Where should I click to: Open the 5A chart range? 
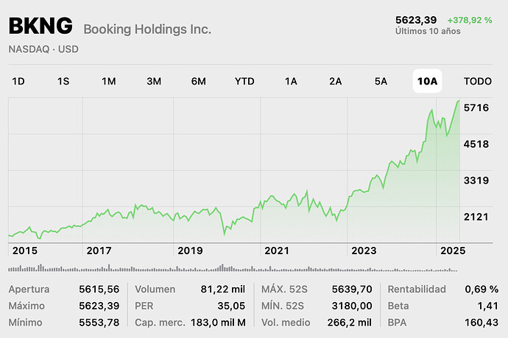tap(381, 81)
